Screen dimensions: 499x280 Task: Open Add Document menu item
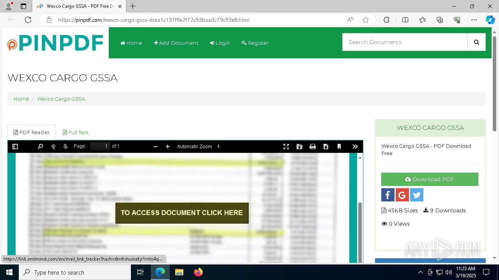[x=176, y=43]
